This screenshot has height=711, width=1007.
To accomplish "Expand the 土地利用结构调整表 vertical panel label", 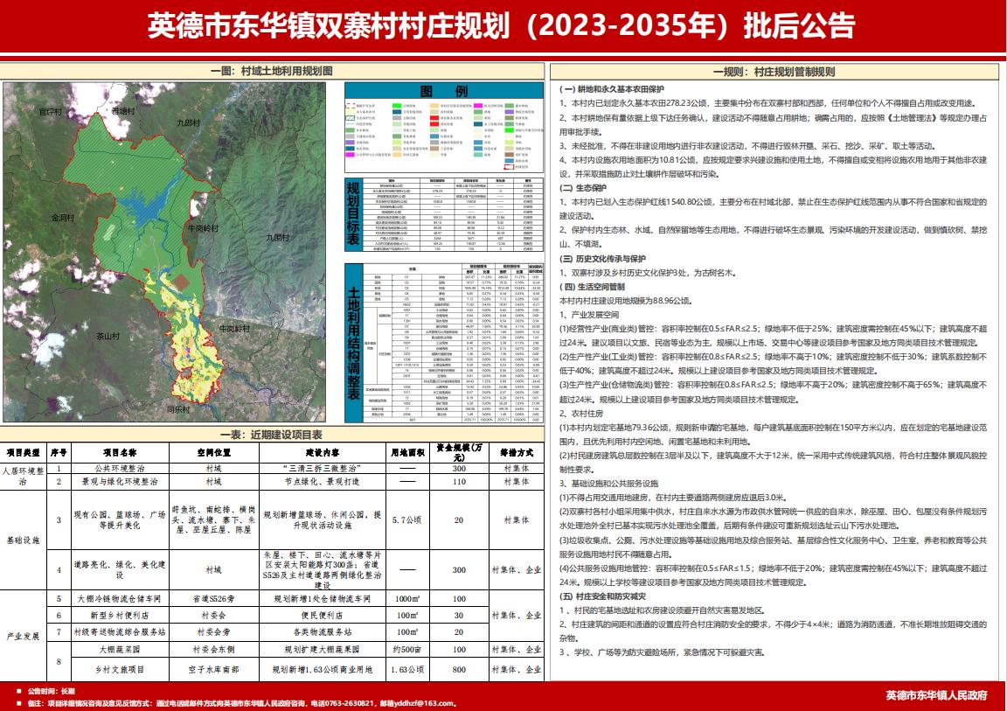I will (352, 345).
